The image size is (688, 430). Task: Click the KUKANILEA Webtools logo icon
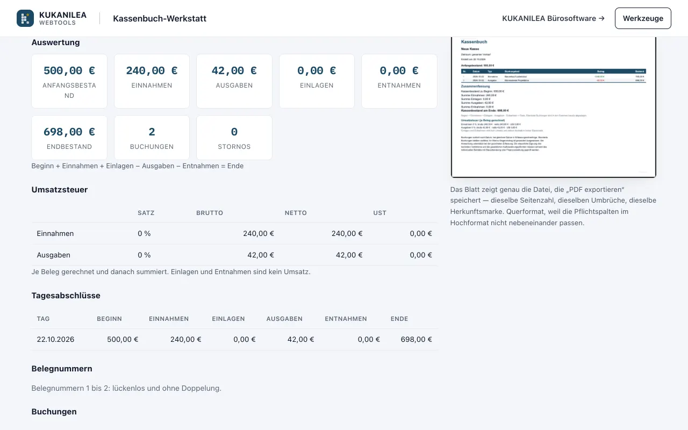(25, 18)
